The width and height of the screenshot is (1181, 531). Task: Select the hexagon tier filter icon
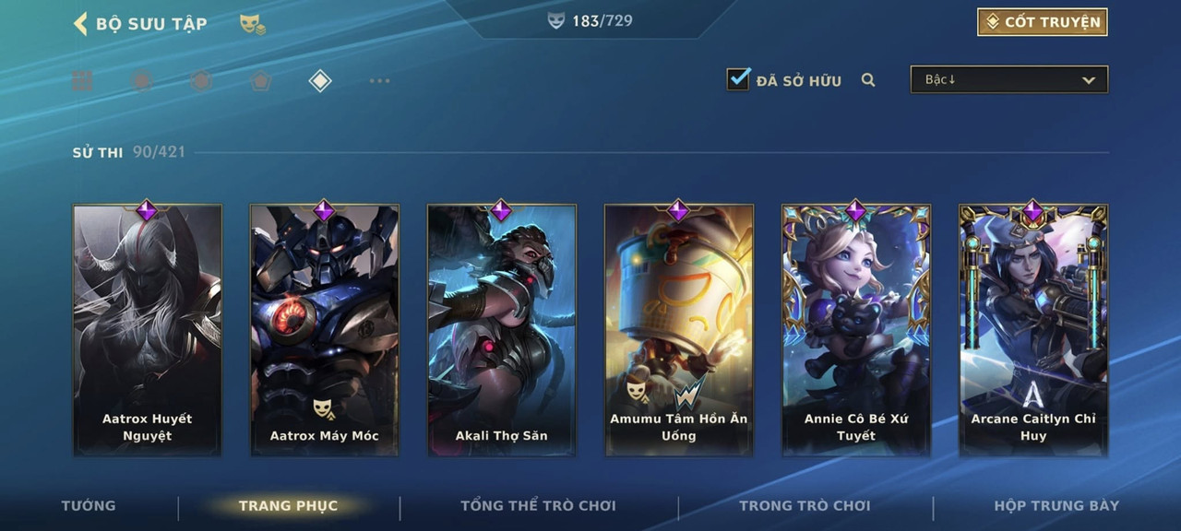[201, 81]
